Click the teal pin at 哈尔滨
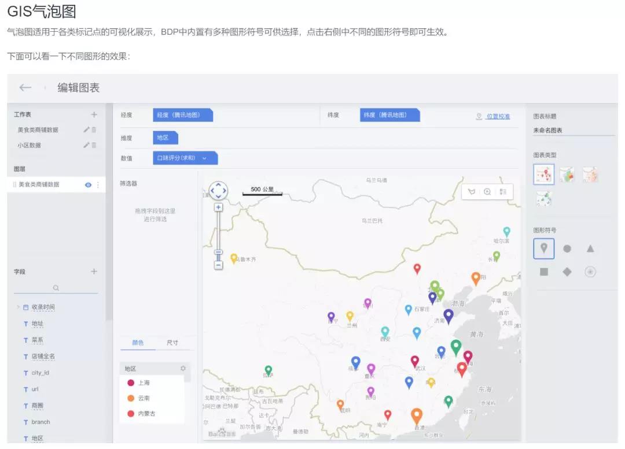 pyautogui.click(x=506, y=232)
